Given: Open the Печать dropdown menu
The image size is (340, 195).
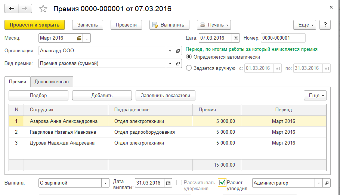Looking at the screenshot, I should (x=214, y=25).
